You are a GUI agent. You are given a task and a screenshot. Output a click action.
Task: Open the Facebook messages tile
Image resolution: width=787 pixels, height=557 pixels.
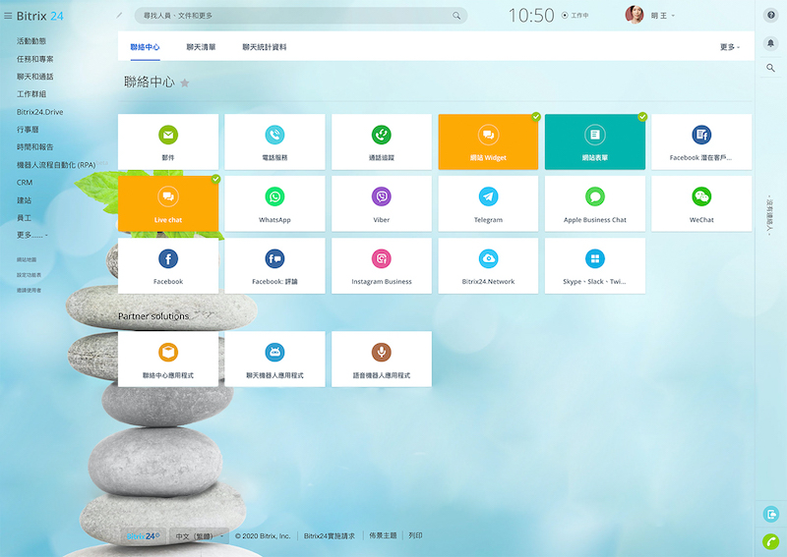(x=168, y=265)
